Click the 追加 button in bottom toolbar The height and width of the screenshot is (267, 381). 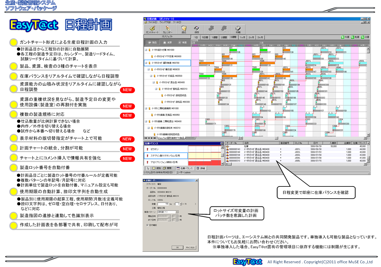[157, 168]
